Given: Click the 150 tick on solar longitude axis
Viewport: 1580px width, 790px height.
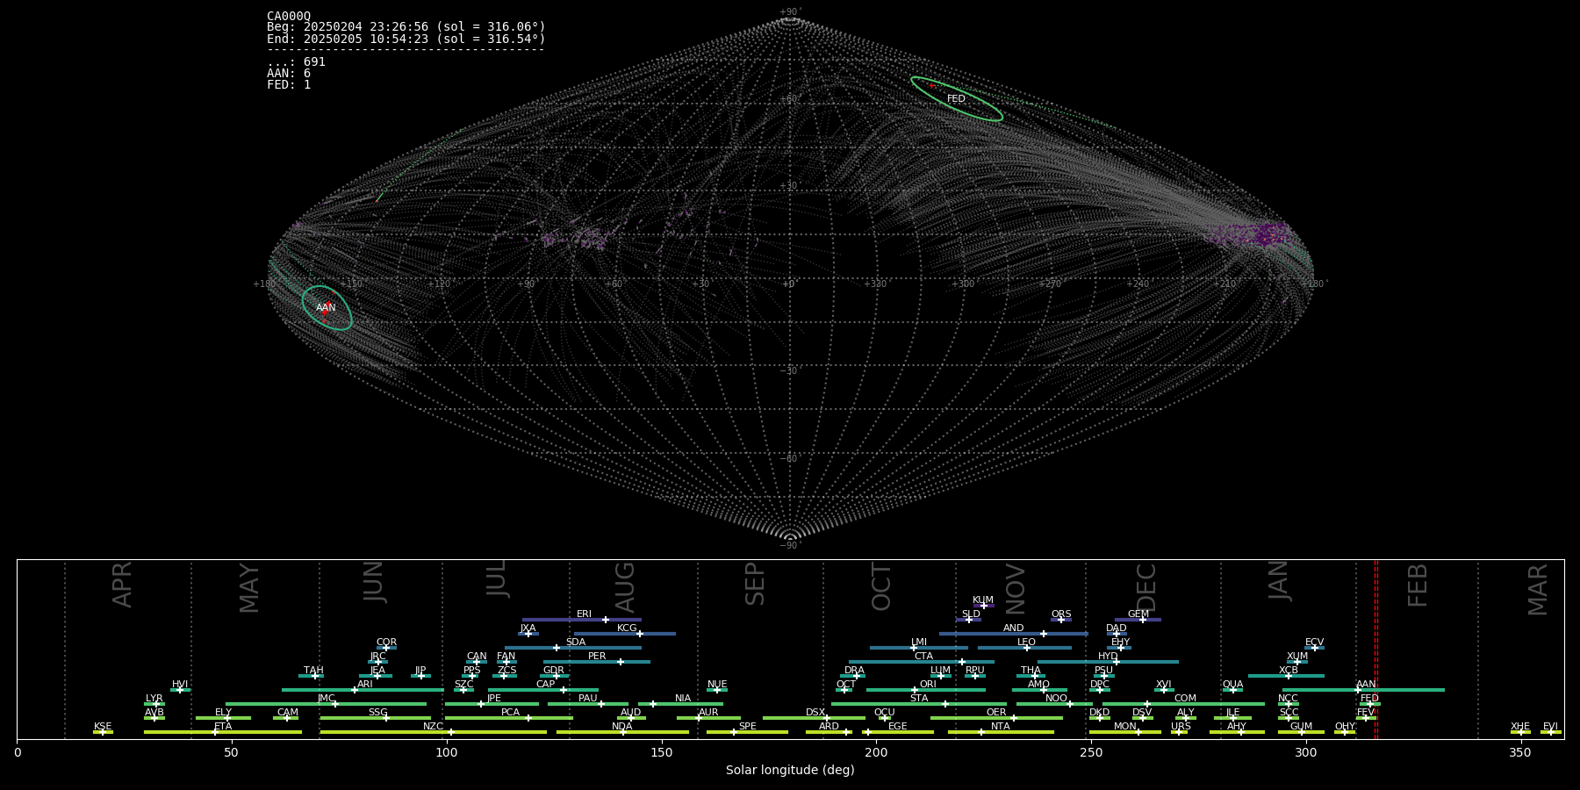Looking at the screenshot, I should click(x=662, y=752).
